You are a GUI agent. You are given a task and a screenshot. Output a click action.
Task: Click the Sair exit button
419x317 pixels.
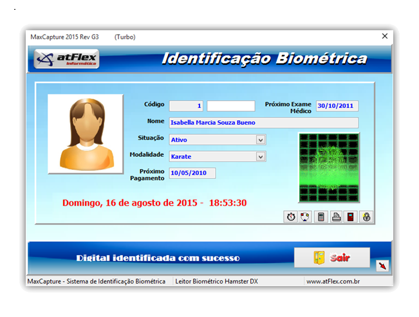332,257
